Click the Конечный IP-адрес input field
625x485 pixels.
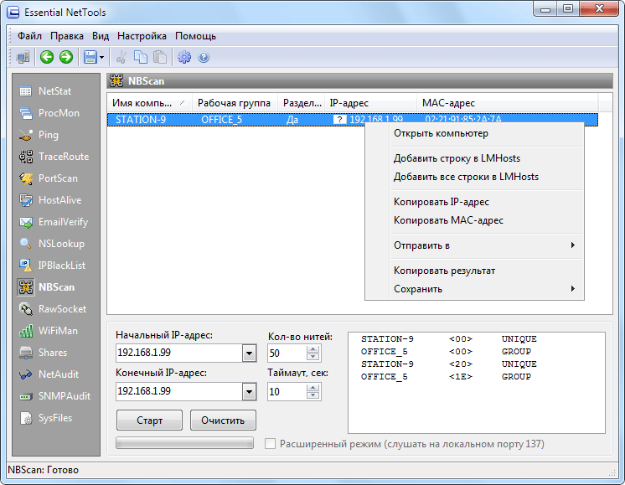tap(179, 392)
